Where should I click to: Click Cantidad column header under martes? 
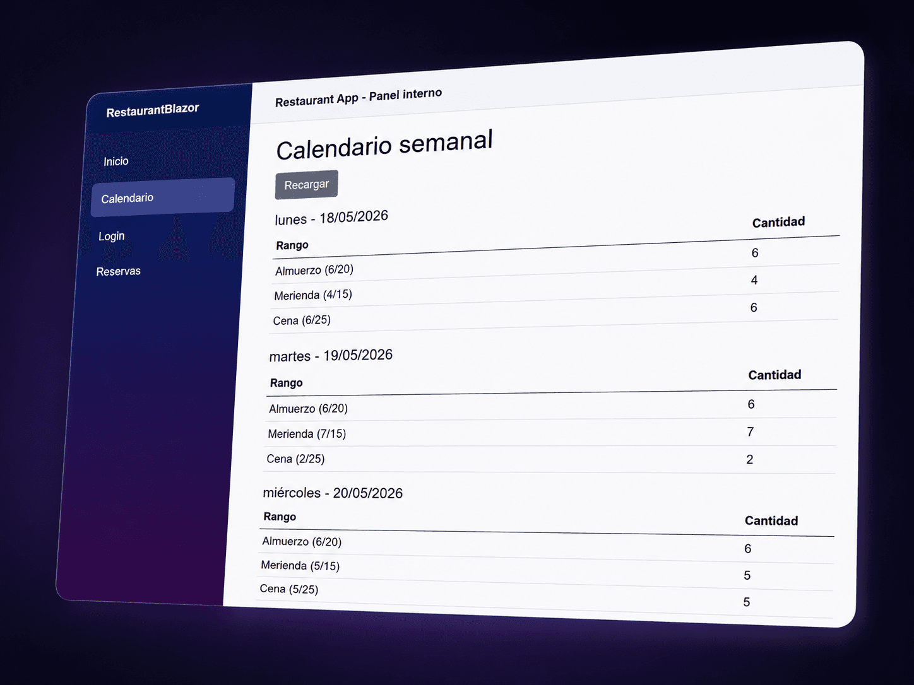click(x=775, y=375)
